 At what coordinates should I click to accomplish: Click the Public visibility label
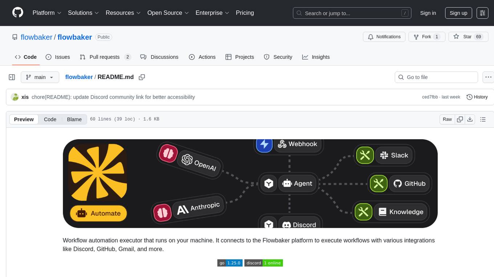click(x=104, y=37)
